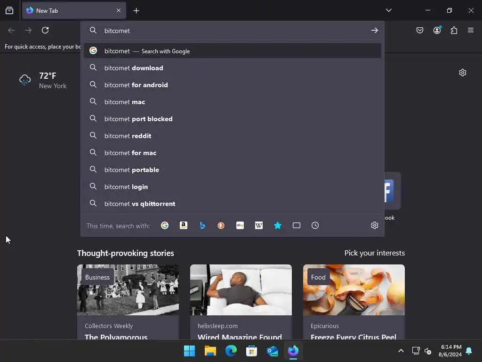The image size is (482, 362).
Task: Open a new tab with plus button
Action: pos(136,11)
